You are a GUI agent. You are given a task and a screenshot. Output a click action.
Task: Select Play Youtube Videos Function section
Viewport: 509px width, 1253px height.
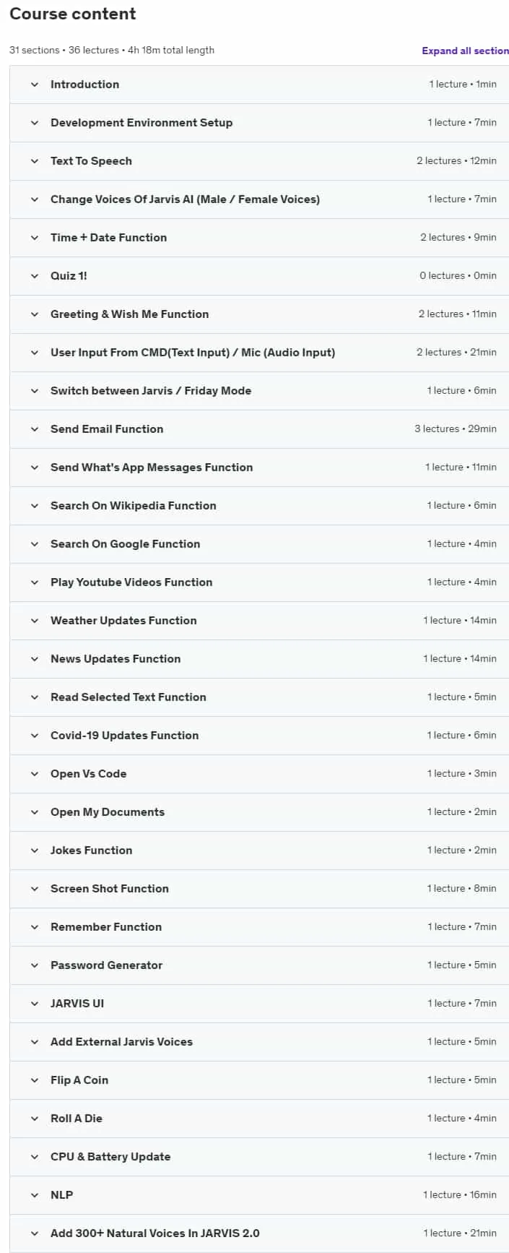(x=259, y=582)
